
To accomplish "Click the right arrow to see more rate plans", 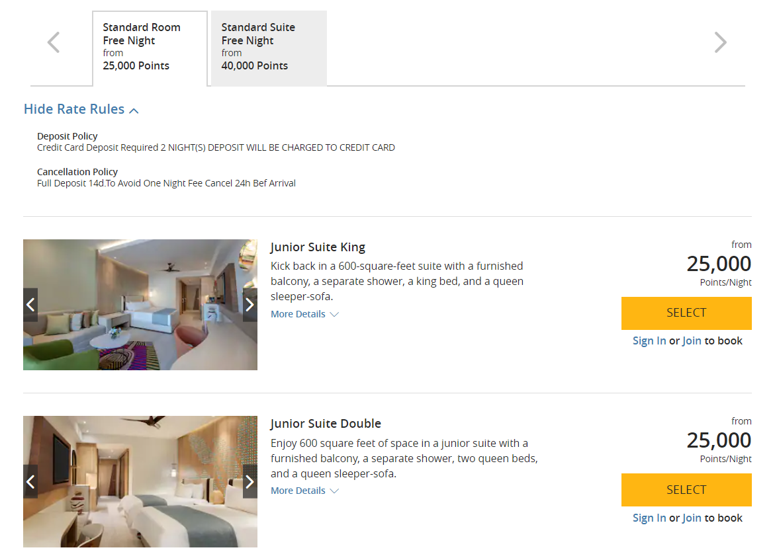I will pyautogui.click(x=720, y=42).
